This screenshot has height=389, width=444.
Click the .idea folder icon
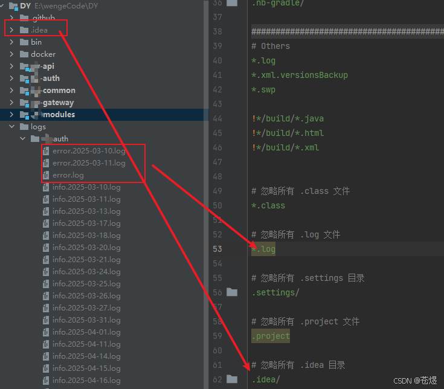click(24, 30)
